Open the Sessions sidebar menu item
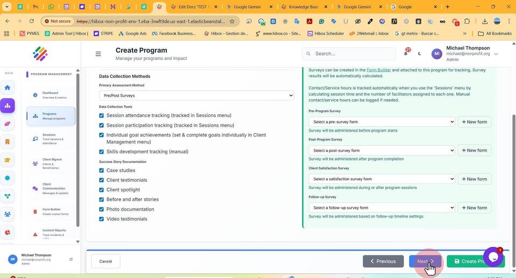Screen dimensions: 516x278 point(51,139)
